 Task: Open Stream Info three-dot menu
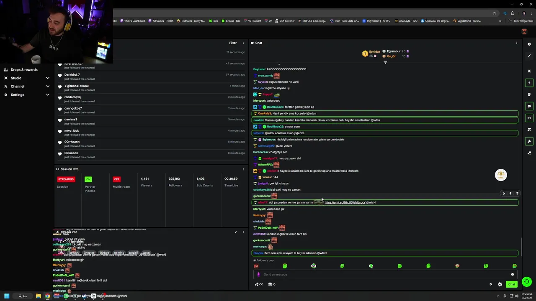point(243,232)
